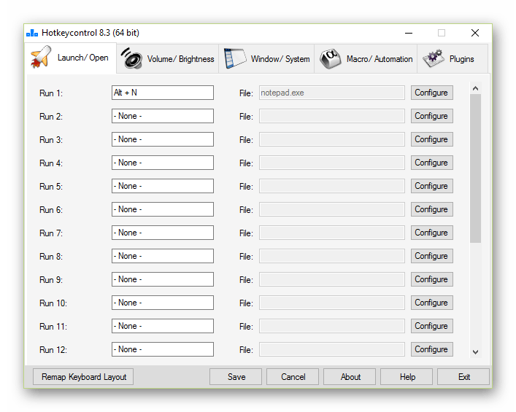Click the scroll up arrow
The width and height of the screenshot is (516, 412).
(x=475, y=88)
